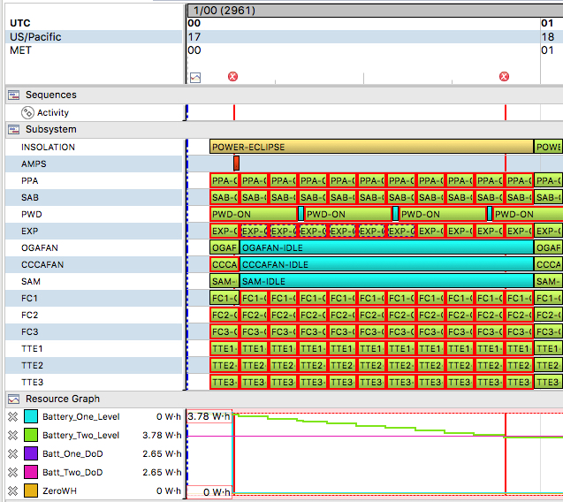
Task: Remove Battery_One_Level using its X icon
Action: [x=11, y=416]
